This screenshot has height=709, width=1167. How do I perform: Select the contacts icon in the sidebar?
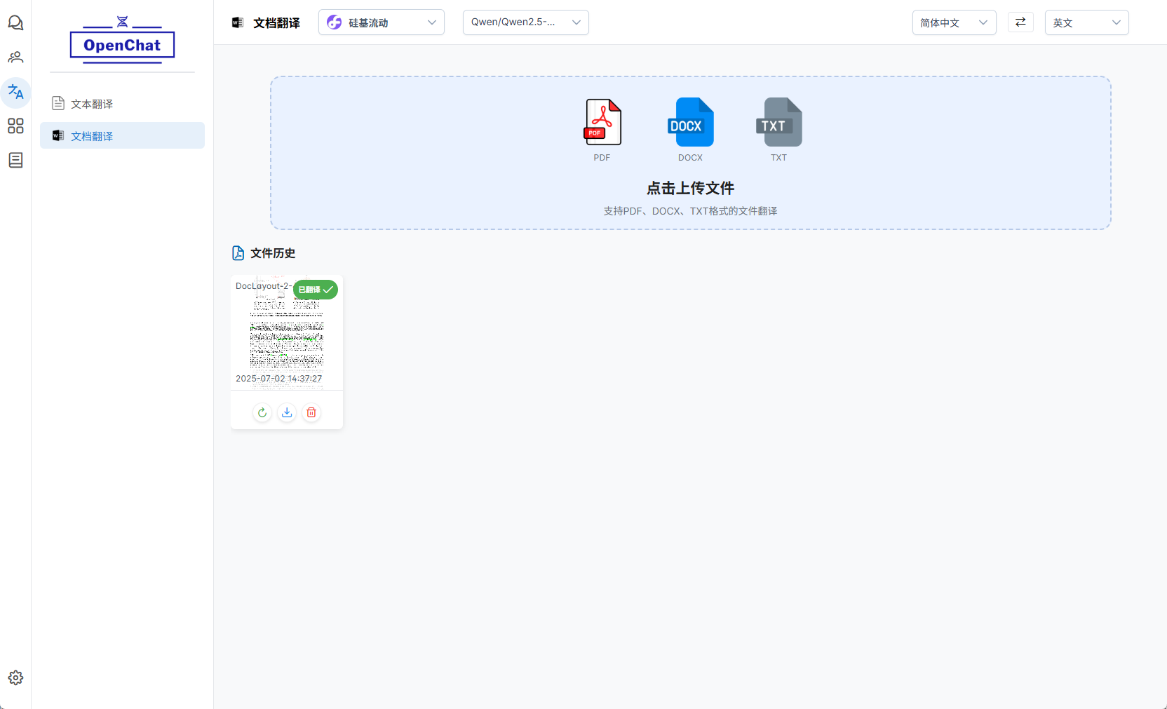(x=15, y=57)
